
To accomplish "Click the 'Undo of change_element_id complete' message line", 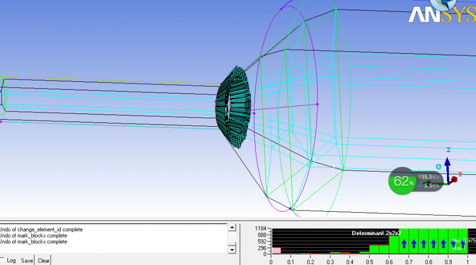I will pyautogui.click(x=41, y=230).
